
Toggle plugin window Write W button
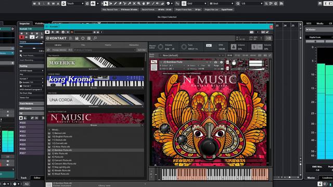pyautogui.click(x=57, y=32)
